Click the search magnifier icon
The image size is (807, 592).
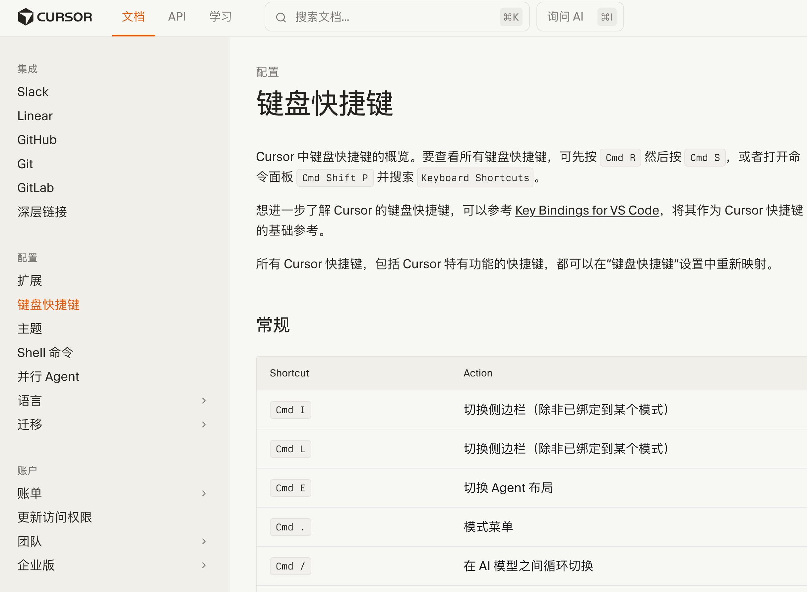coord(280,17)
